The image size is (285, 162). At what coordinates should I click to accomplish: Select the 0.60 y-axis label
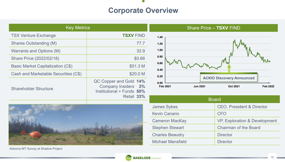(x=160, y=63)
